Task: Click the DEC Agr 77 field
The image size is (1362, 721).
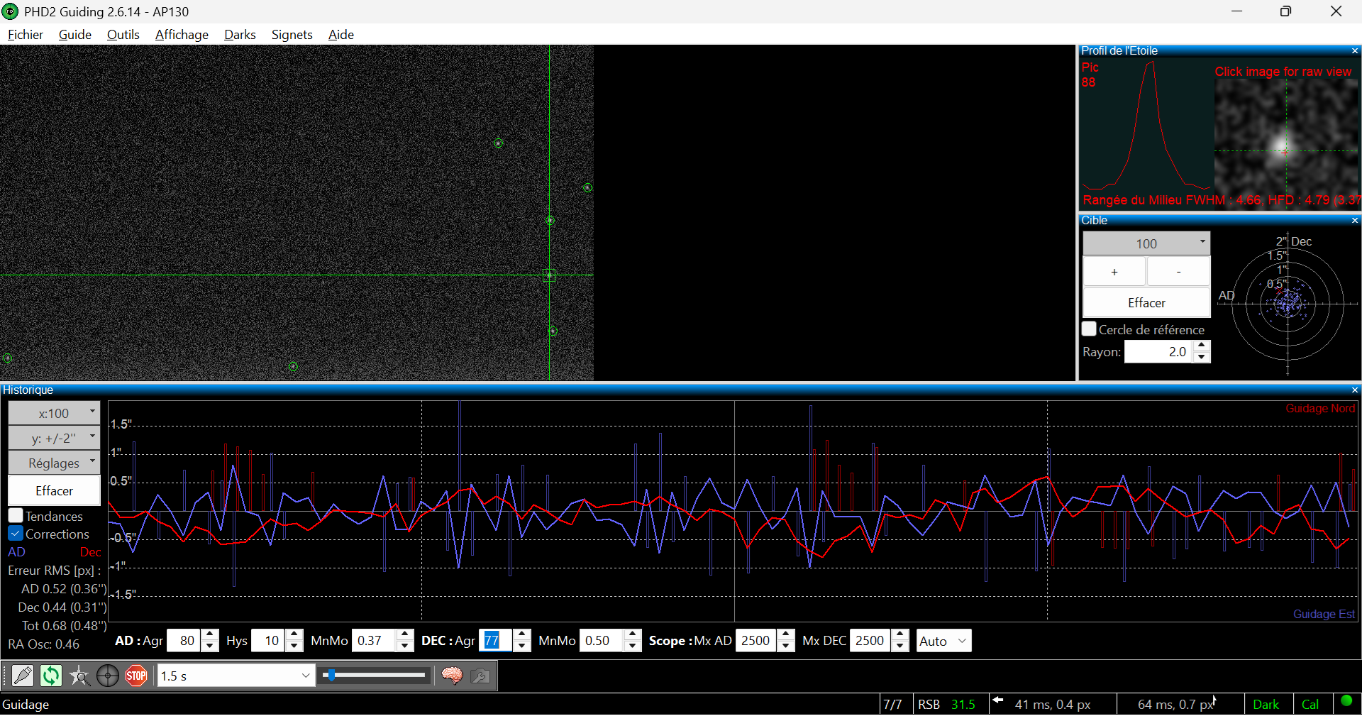Action: click(x=496, y=641)
